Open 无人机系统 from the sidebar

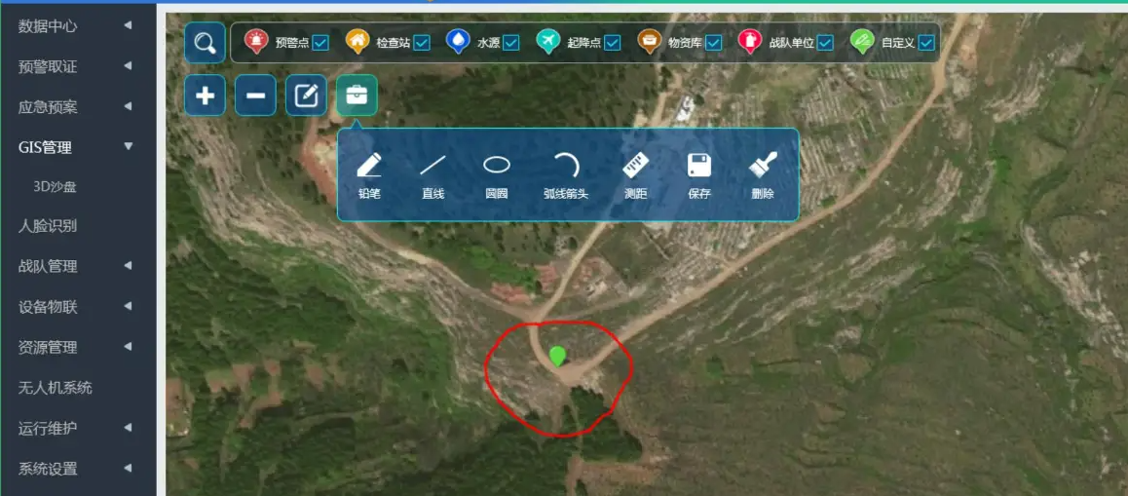tap(55, 388)
